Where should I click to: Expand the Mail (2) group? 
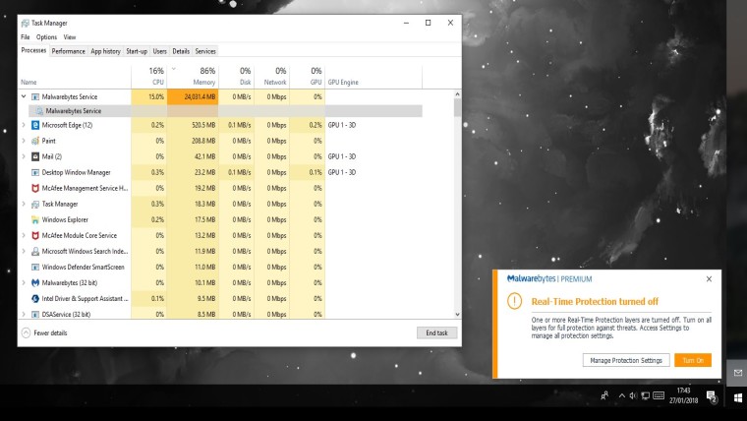tap(24, 156)
